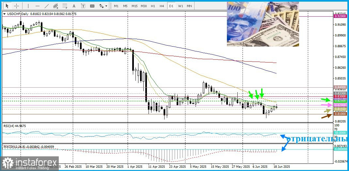This screenshot has width=349, height=171.
Task: Click the brown 0.81000 price label
Action: [x=340, y=114]
